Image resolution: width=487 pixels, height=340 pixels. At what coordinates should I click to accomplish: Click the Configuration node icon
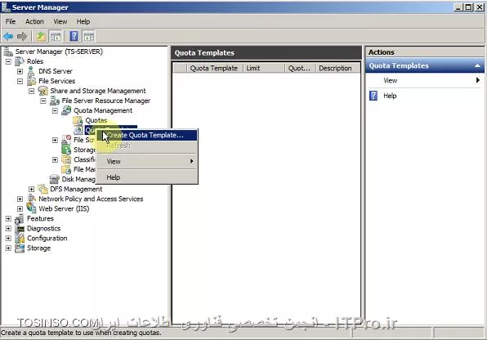coord(20,239)
